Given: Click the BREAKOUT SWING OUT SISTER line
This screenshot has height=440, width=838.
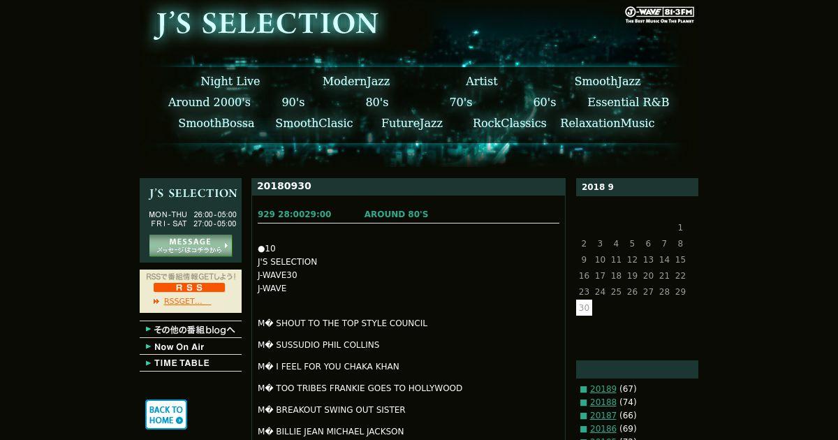Looking at the screenshot, I should coord(331,410).
